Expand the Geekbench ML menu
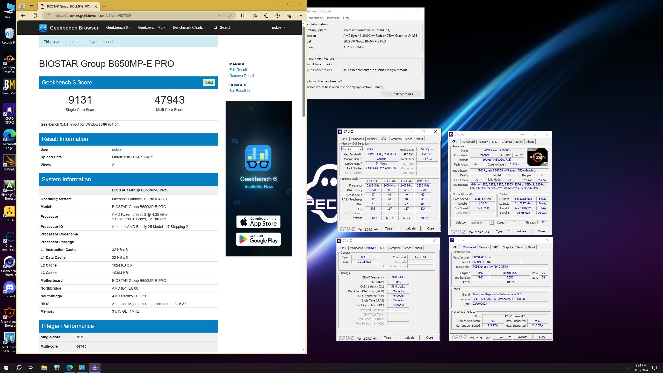Screen dimensions: 663x373 pyautogui.click(x=152, y=27)
